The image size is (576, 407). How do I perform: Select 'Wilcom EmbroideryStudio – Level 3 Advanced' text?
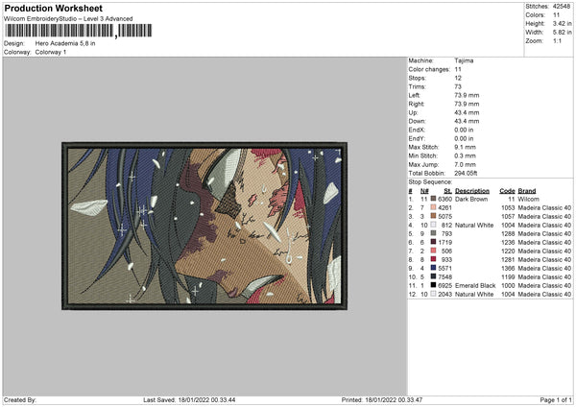pos(68,19)
